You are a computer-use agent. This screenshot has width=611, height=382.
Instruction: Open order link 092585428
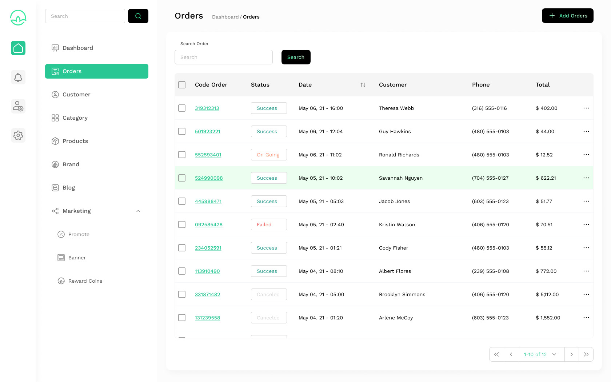209,224
